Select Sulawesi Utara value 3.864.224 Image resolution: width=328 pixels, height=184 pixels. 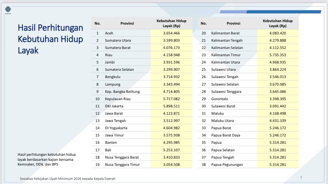click(x=277, y=70)
